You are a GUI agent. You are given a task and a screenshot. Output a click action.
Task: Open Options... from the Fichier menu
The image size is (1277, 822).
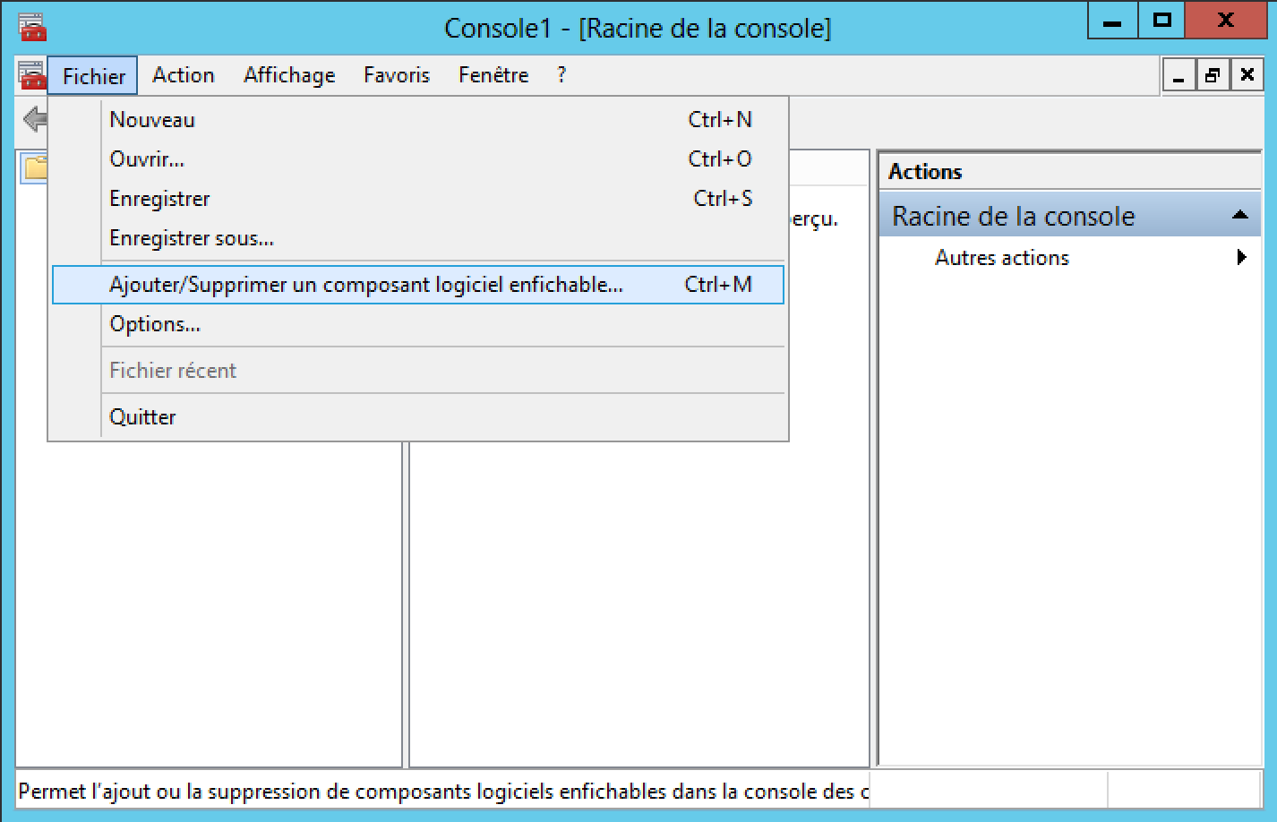point(155,324)
